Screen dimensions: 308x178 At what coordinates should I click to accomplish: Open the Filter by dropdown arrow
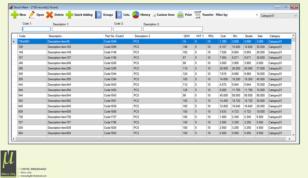click(257, 15)
